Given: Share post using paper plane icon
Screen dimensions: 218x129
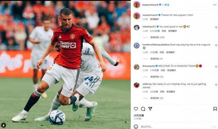Looking at the screenshot, I should 150,109.
